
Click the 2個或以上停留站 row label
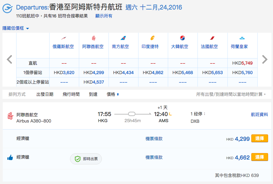(x=33, y=82)
